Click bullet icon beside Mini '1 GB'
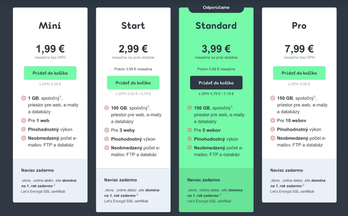This screenshot has height=216, width=348. [x=23, y=98]
